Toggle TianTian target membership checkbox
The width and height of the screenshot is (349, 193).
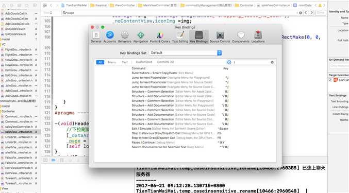(330, 80)
